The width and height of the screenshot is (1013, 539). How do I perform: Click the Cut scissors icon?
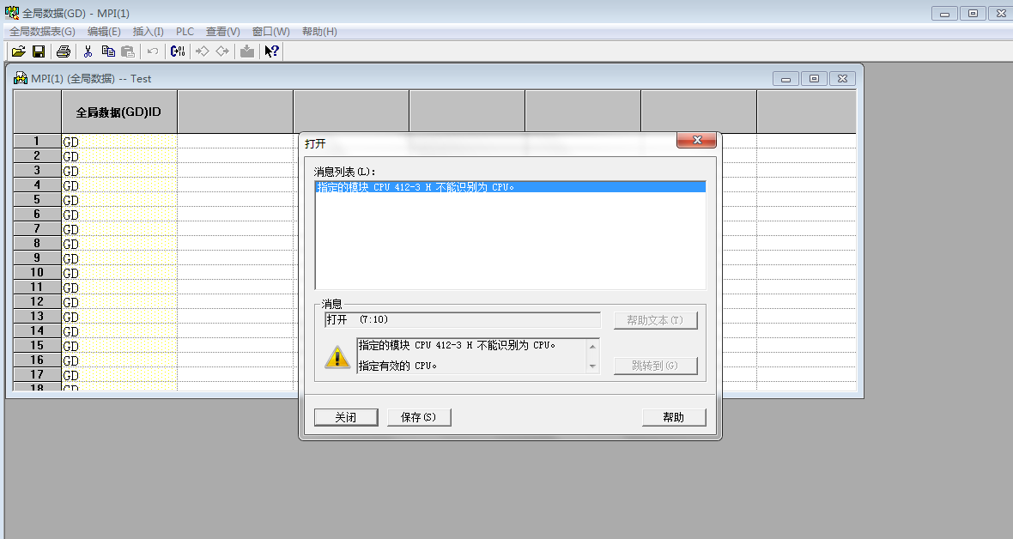(88, 51)
